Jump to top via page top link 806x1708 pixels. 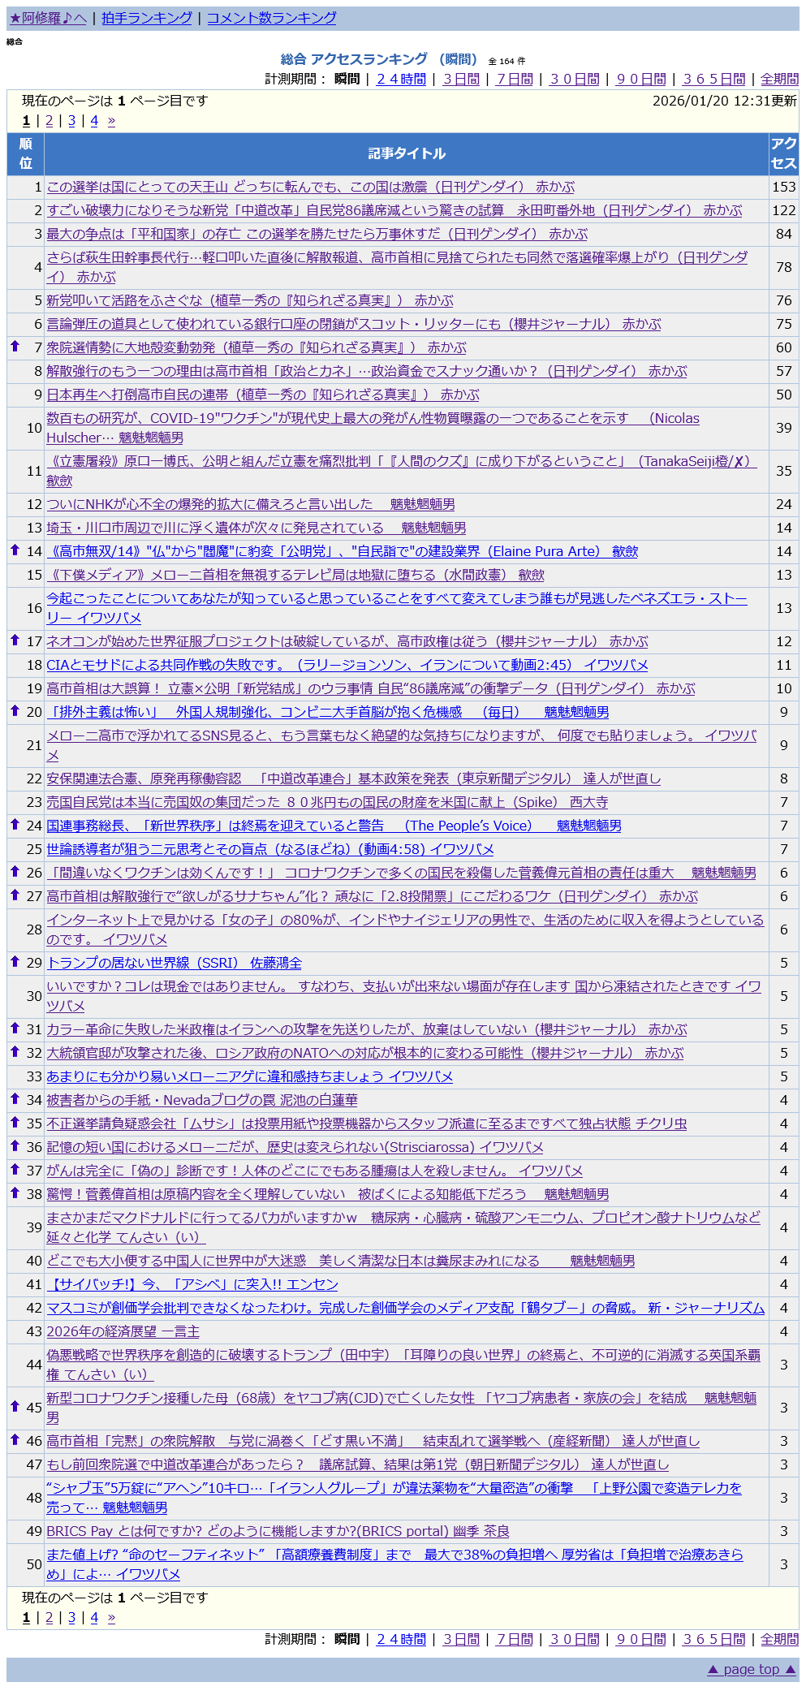point(752,1669)
